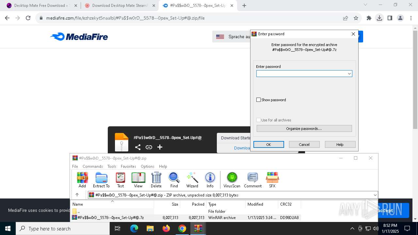This screenshot has height=235, width=418.
Task: Sort by Name column header
Action: tap(112, 204)
